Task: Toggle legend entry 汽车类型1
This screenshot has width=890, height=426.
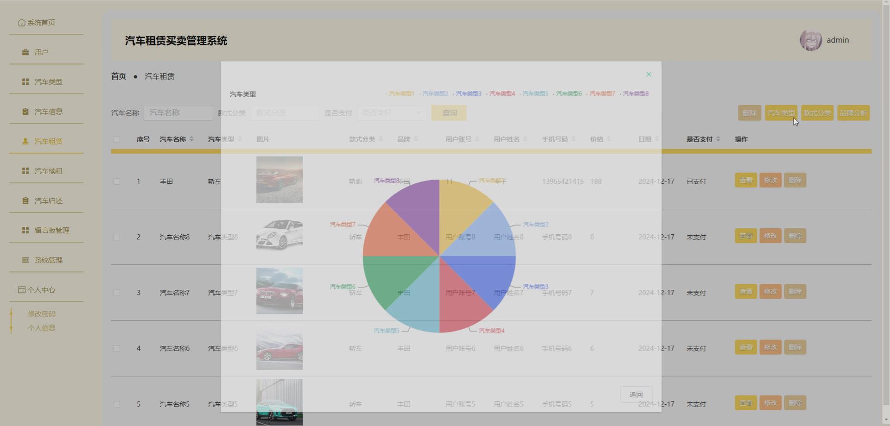Action: [x=400, y=94]
